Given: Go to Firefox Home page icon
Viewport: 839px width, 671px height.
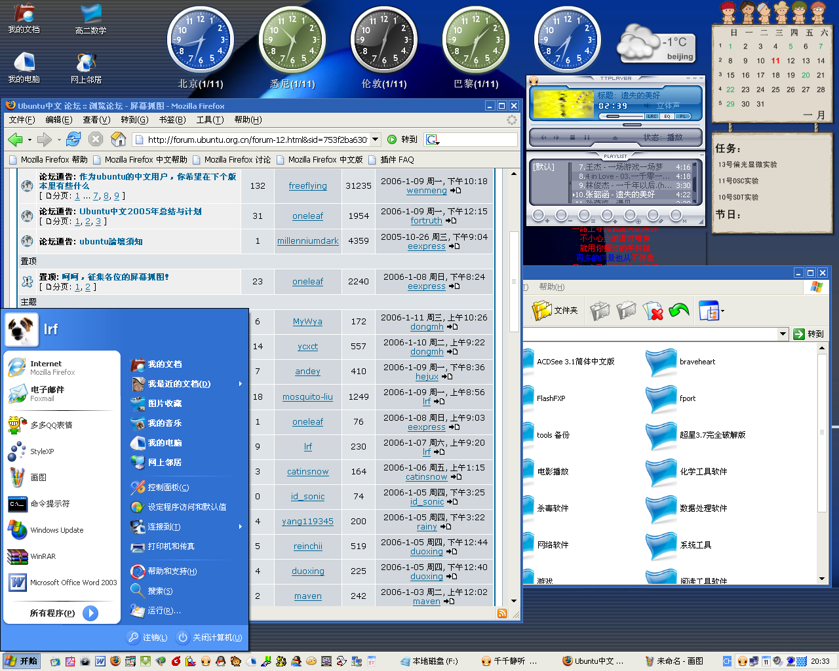Looking at the screenshot, I should point(118,139).
